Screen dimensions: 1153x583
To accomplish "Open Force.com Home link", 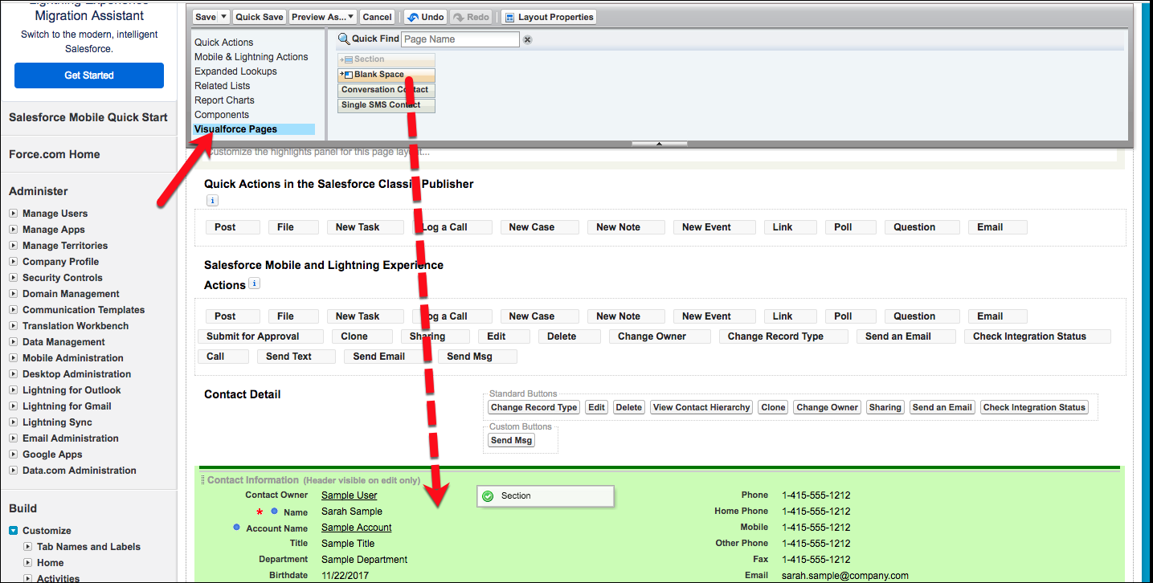I will click(55, 154).
